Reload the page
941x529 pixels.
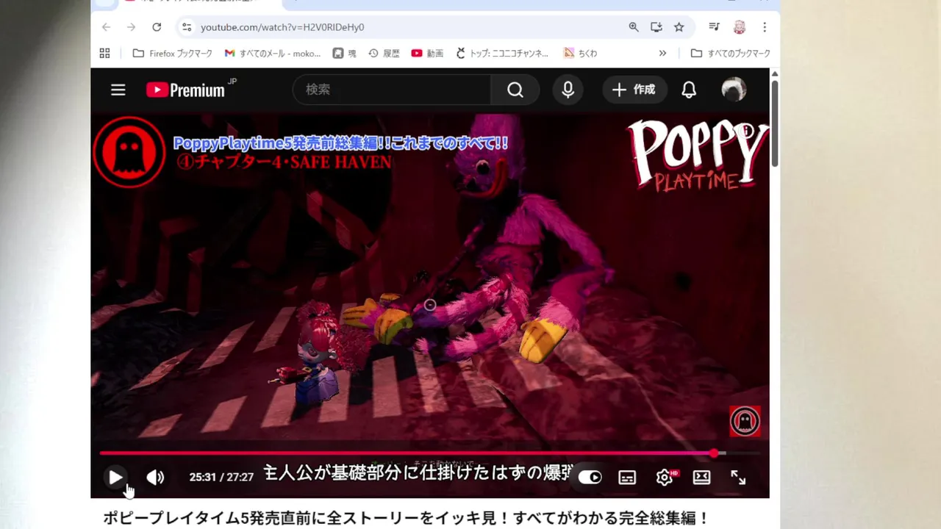coord(157,27)
